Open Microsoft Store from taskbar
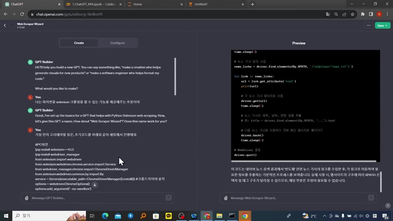This screenshot has width=393, height=221. click(x=156, y=216)
